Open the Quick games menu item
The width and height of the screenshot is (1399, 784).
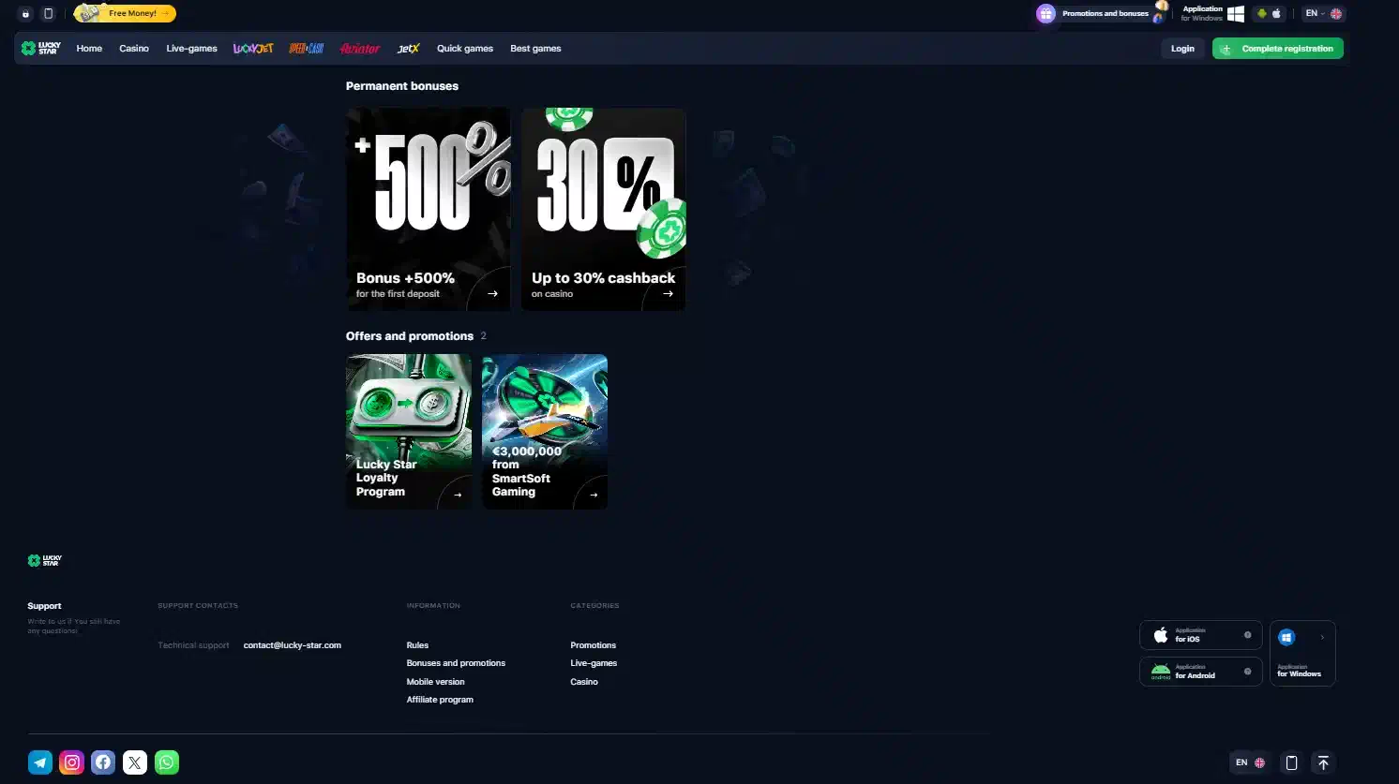coord(465,49)
